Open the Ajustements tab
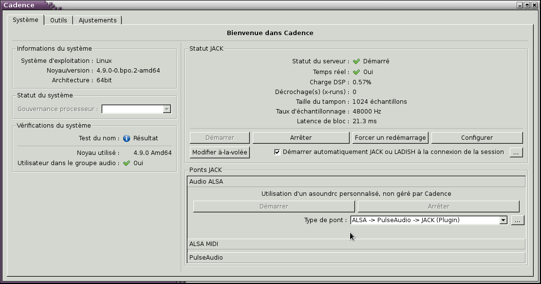This screenshot has height=284, width=541. 98,20
